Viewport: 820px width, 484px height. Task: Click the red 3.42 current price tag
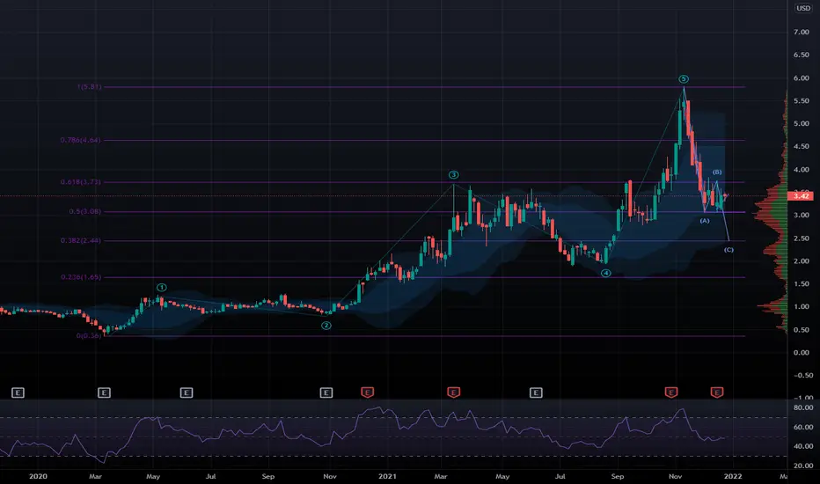pyautogui.click(x=801, y=196)
